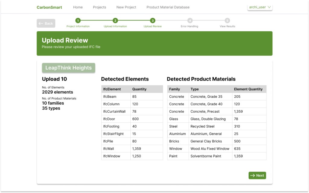
Task: Open the Product Material Database menu item
Action: (168, 7)
